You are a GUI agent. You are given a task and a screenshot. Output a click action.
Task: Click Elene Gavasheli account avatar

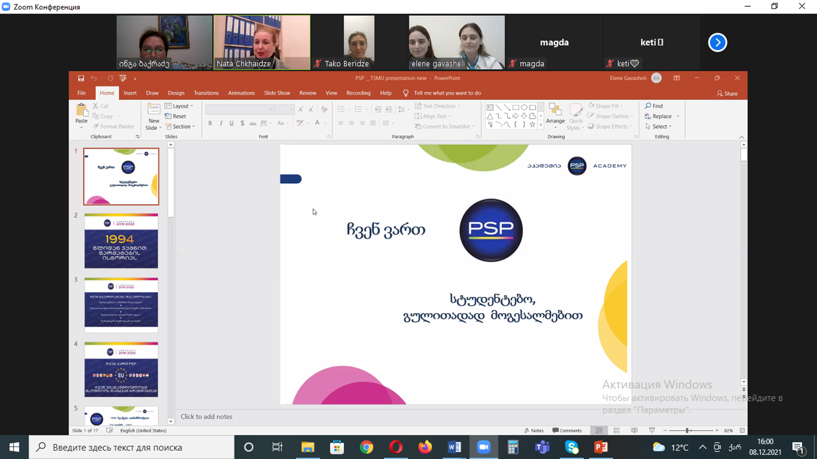pos(656,79)
